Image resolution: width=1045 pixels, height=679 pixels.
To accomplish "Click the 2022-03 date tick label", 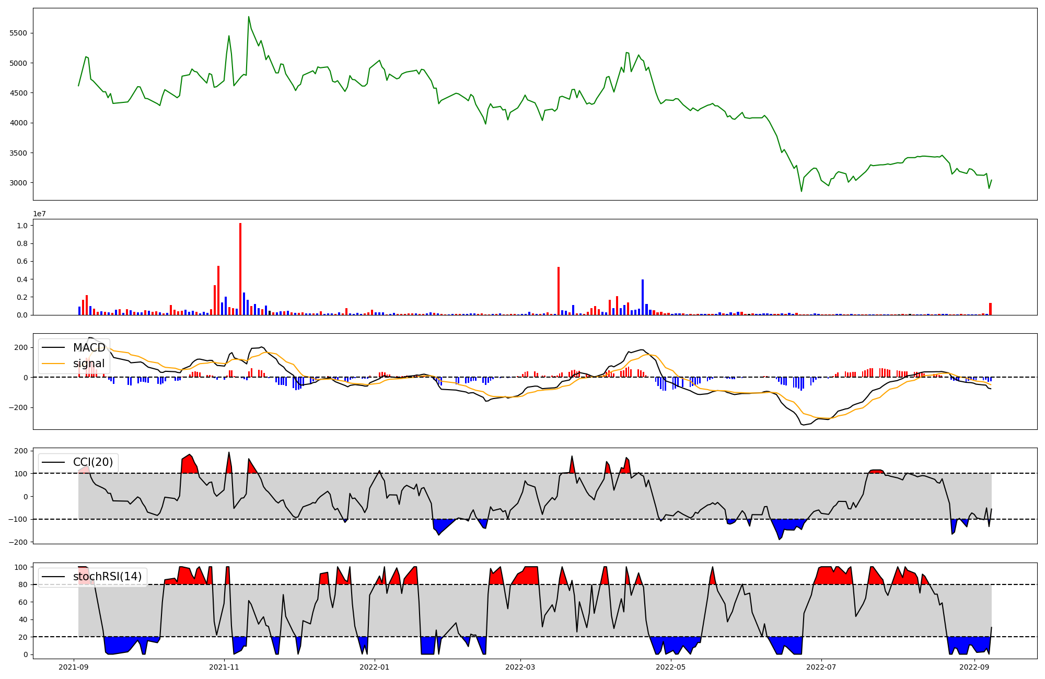I will [x=520, y=667].
